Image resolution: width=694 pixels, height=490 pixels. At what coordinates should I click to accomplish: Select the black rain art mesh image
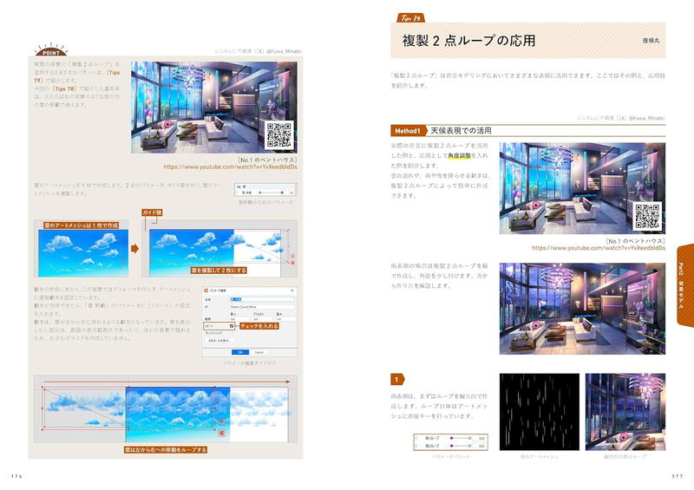(x=540, y=412)
